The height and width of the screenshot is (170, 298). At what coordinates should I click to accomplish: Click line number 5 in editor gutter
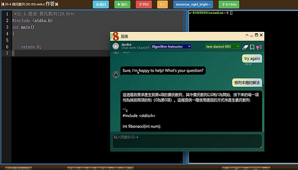coord(7,40)
